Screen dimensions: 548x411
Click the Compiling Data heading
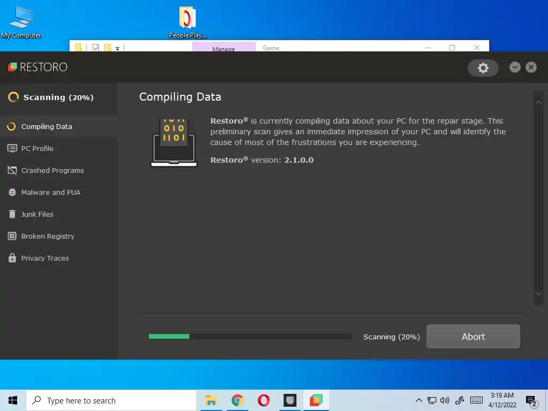[180, 97]
